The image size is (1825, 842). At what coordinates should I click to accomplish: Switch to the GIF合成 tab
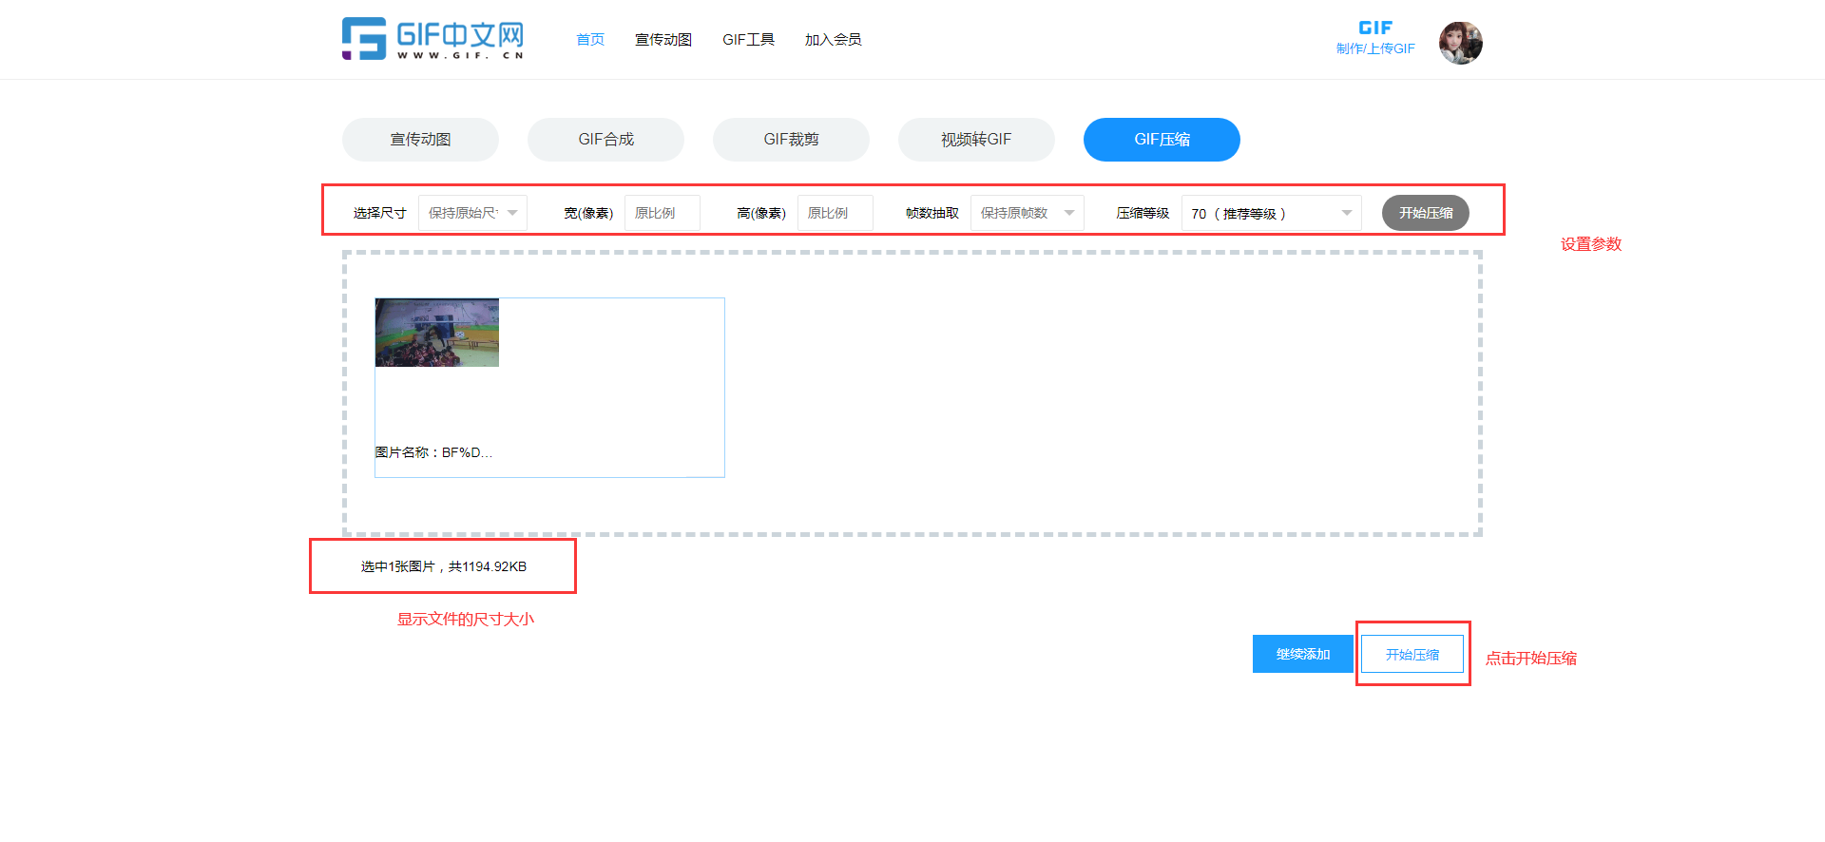(605, 140)
